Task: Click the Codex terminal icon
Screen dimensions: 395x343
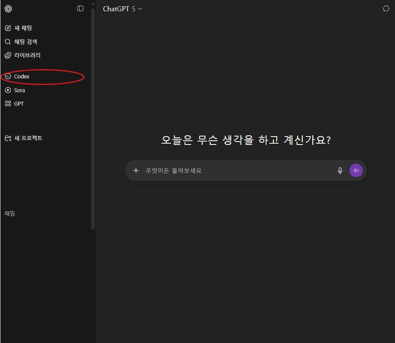Action: coord(8,77)
